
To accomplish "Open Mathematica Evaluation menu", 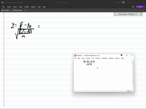I will click(x=105, y=58).
